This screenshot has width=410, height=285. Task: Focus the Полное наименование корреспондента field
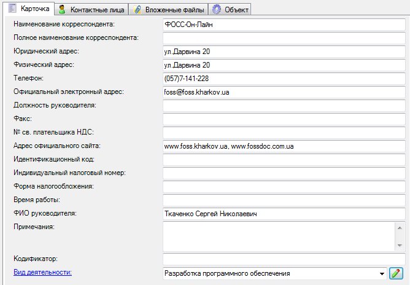click(284, 38)
